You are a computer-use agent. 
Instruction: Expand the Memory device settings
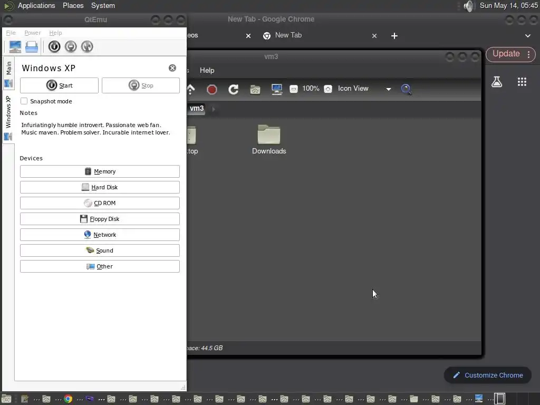[100, 171]
